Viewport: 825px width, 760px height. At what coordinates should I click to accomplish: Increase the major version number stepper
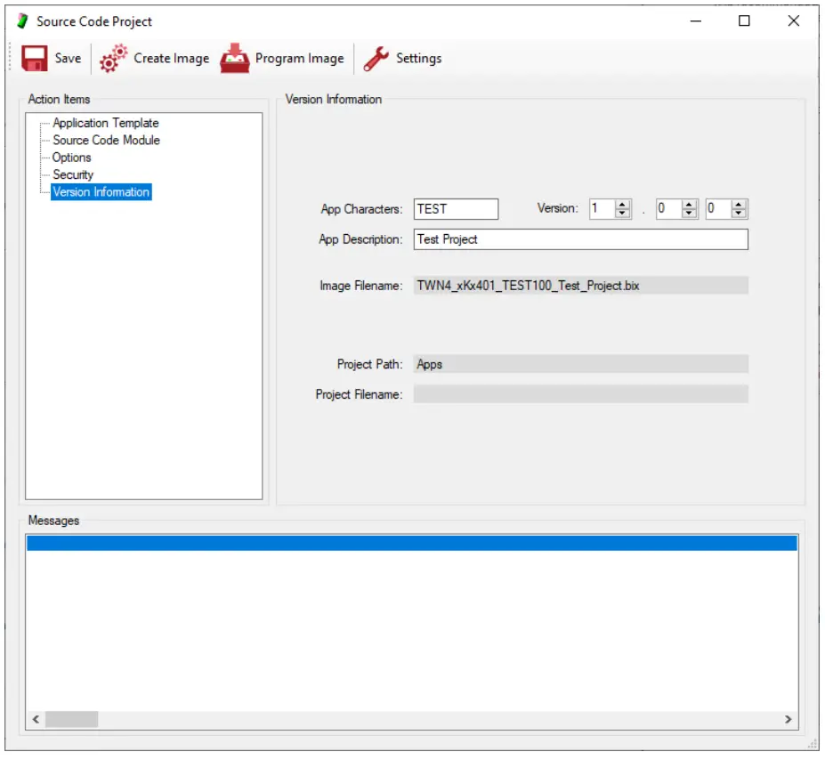click(x=623, y=205)
